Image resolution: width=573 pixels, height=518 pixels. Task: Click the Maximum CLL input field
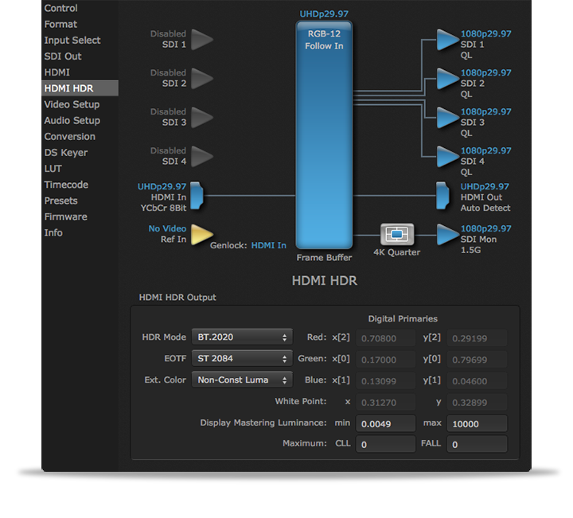[385, 444]
